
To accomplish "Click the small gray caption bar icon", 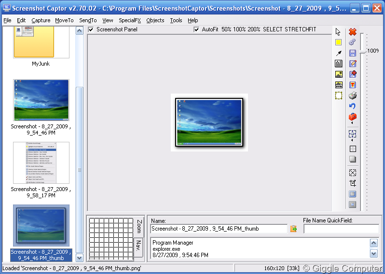I will click(353, 204).
